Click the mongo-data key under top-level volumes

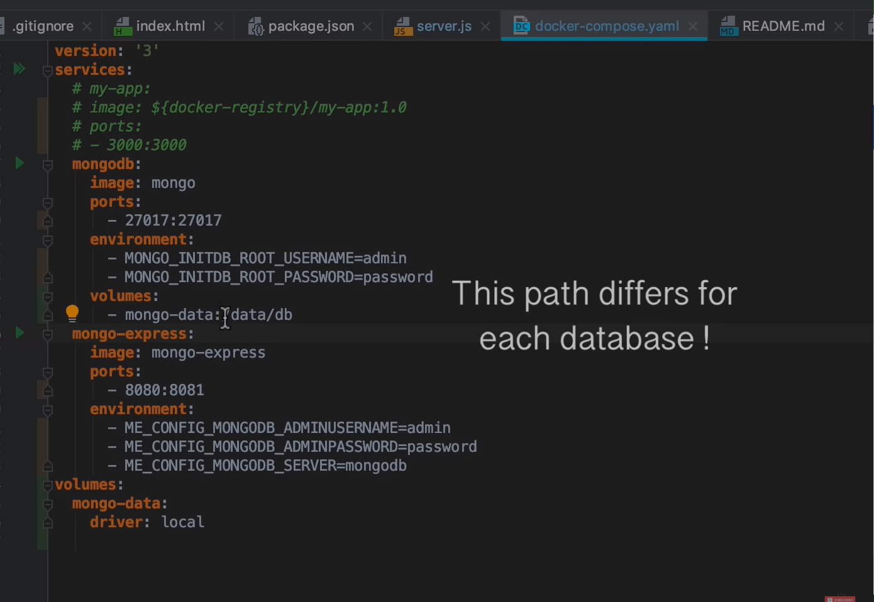click(116, 503)
